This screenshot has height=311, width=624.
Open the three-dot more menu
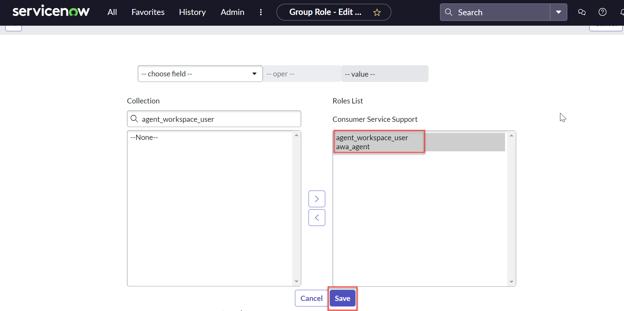point(261,12)
